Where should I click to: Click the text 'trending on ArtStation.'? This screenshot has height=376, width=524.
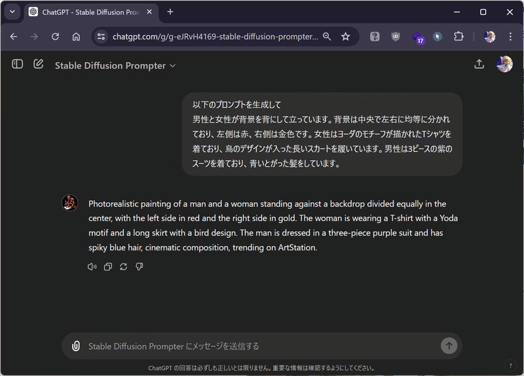(x=274, y=248)
